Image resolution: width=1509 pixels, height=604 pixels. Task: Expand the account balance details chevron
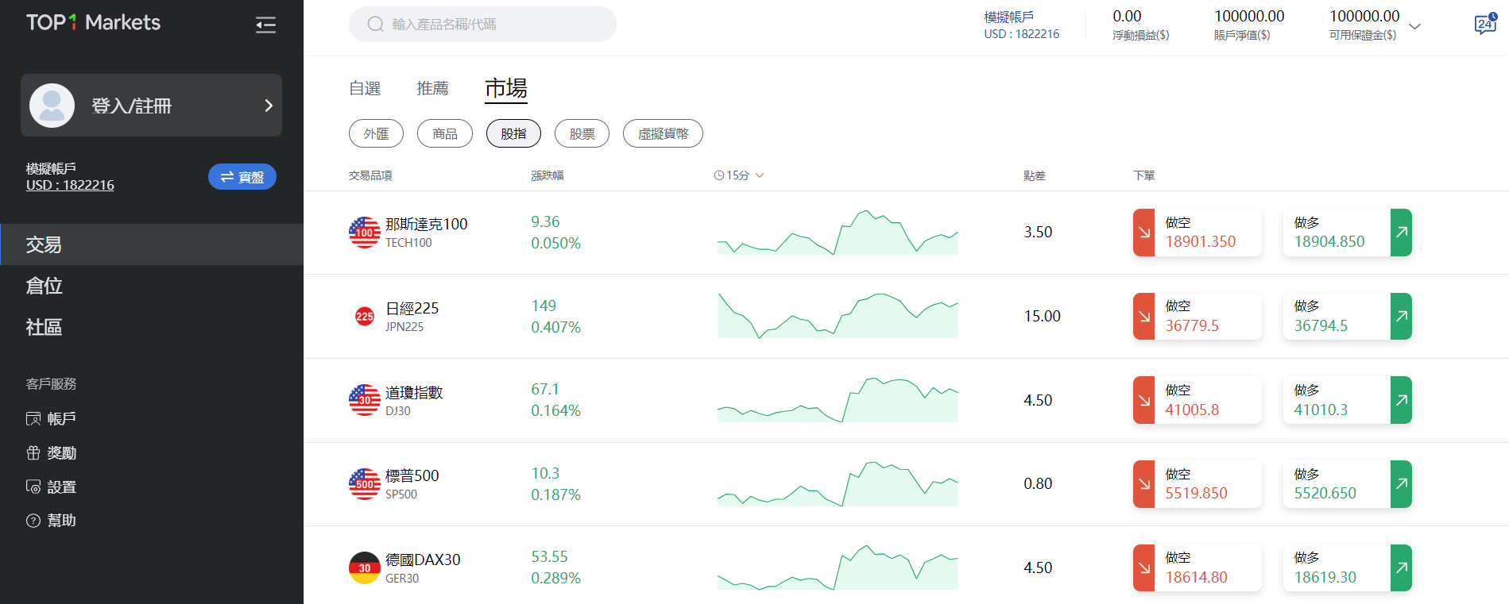1414,26
